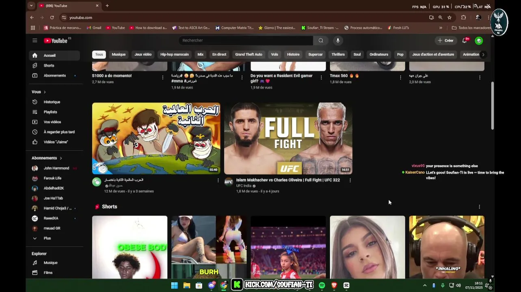The height and width of the screenshot is (292, 521).
Task: Select the Thrillers filter chip
Action: click(x=338, y=54)
